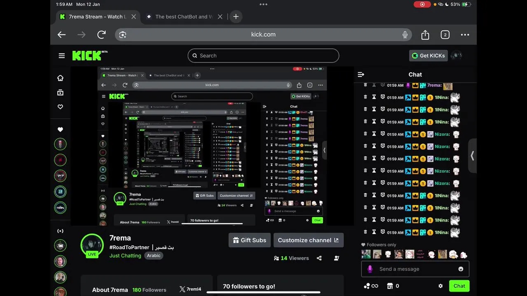This screenshot has width=527, height=296.
Task: Open Customize channel
Action: pyautogui.click(x=308, y=240)
